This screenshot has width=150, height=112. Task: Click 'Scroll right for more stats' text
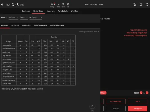click(88, 32)
